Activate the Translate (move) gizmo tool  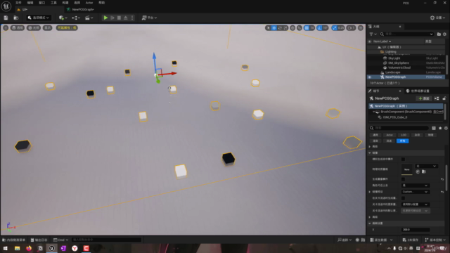pyautogui.click(x=274, y=28)
